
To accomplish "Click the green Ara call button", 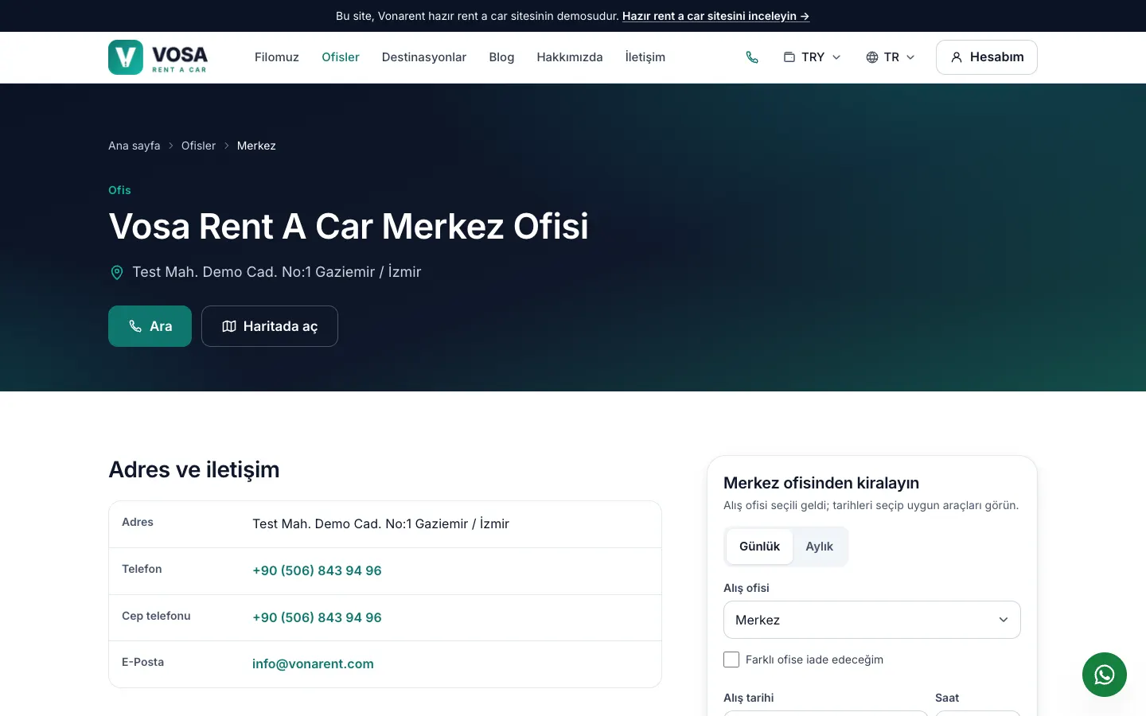I will (x=150, y=326).
